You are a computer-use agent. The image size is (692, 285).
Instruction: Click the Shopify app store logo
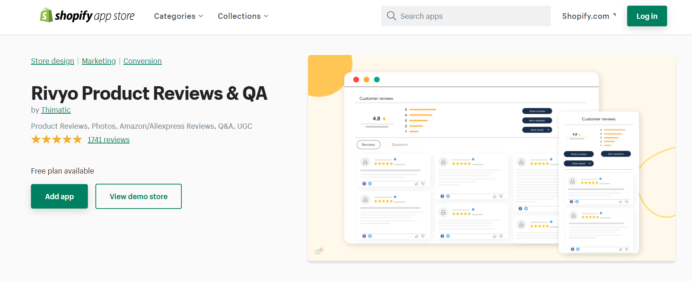click(x=87, y=15)
